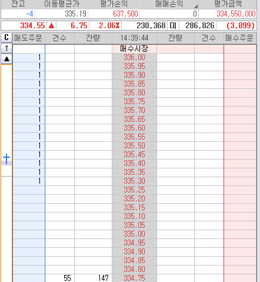Image resolution: width=260 pixels, height=282 pixels.
Task: Click the red up triangle price indicator
Action: 51,25
